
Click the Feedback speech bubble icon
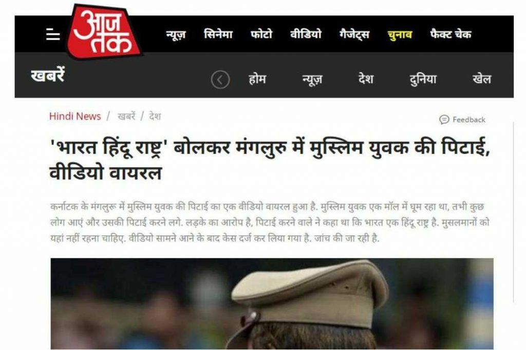[444, 120]
